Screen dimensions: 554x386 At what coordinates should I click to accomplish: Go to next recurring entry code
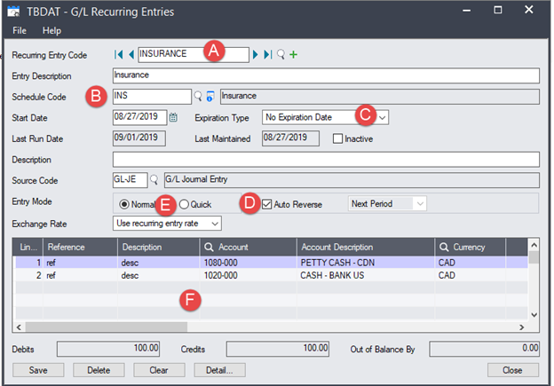255,54
